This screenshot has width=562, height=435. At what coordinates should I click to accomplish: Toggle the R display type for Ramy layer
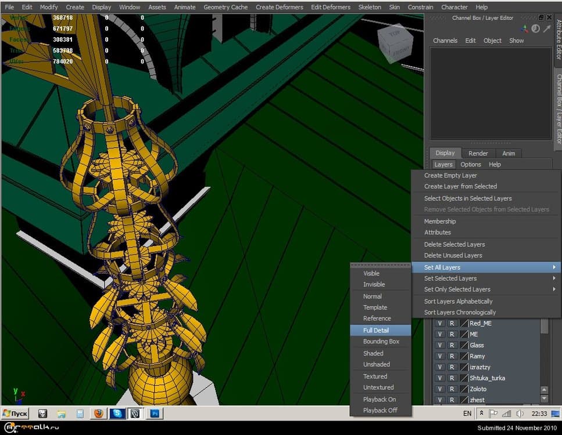click(452, 356)
